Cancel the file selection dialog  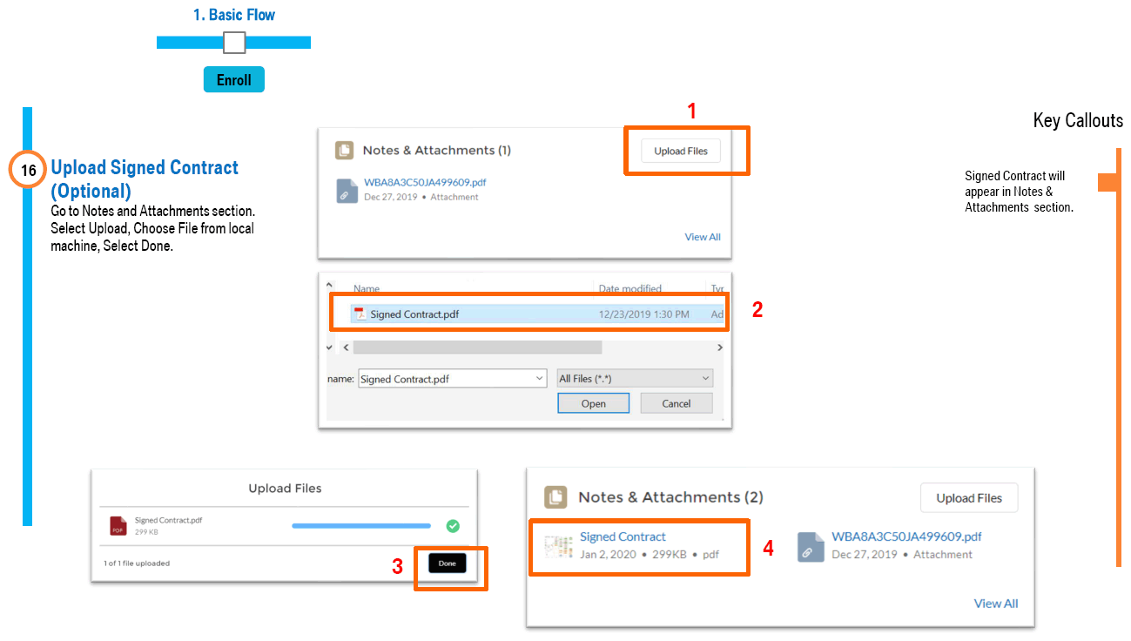[676, 403]
